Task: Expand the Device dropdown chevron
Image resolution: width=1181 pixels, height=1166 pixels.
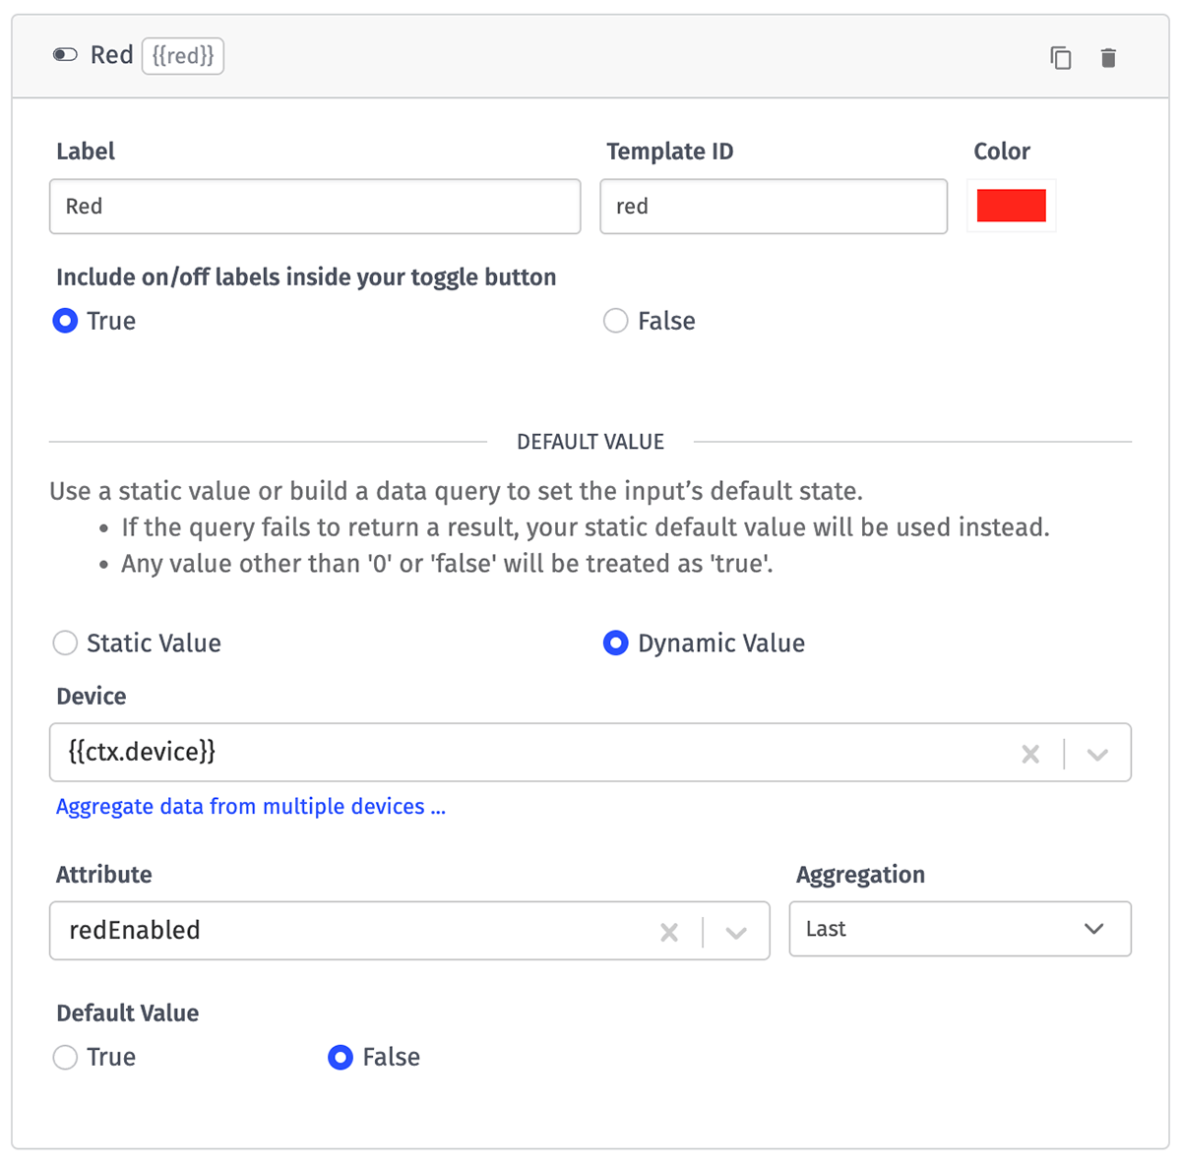Action: pos(1097,754)
